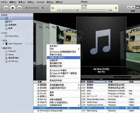Uncheck The World Is Getting Smaller checkbox
Image resolution: width=140 pixels, height=113 pixels.
click(x=38, y=111)
